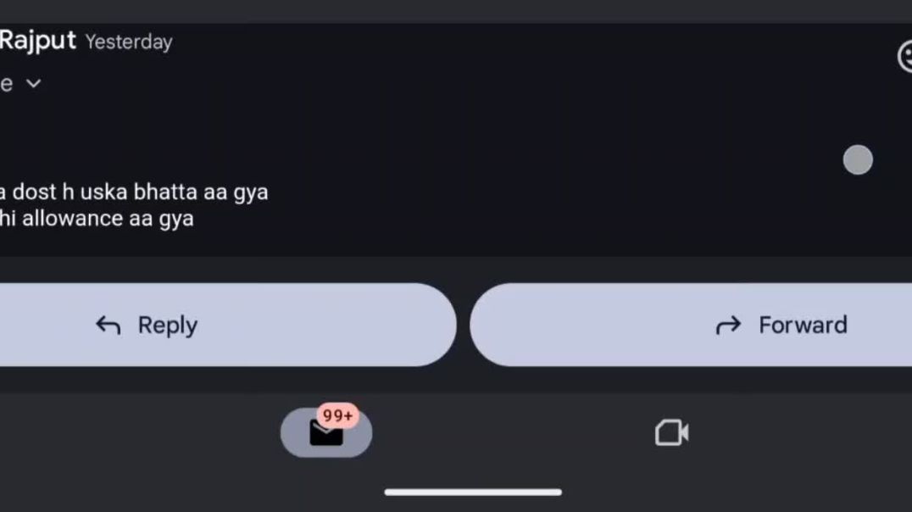This screenshot has width=912, height=512.
Task: Switch to the Meet video camera tab
Action: pyautogui.click(x=671, y=433)
